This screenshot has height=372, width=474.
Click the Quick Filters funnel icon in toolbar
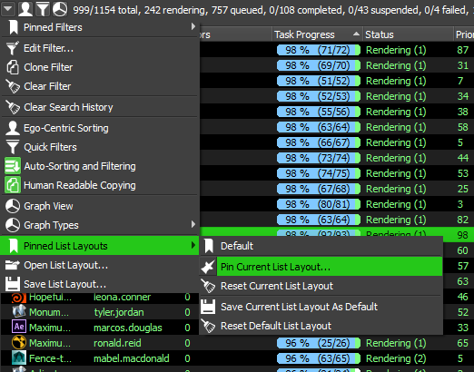point(43,9)
